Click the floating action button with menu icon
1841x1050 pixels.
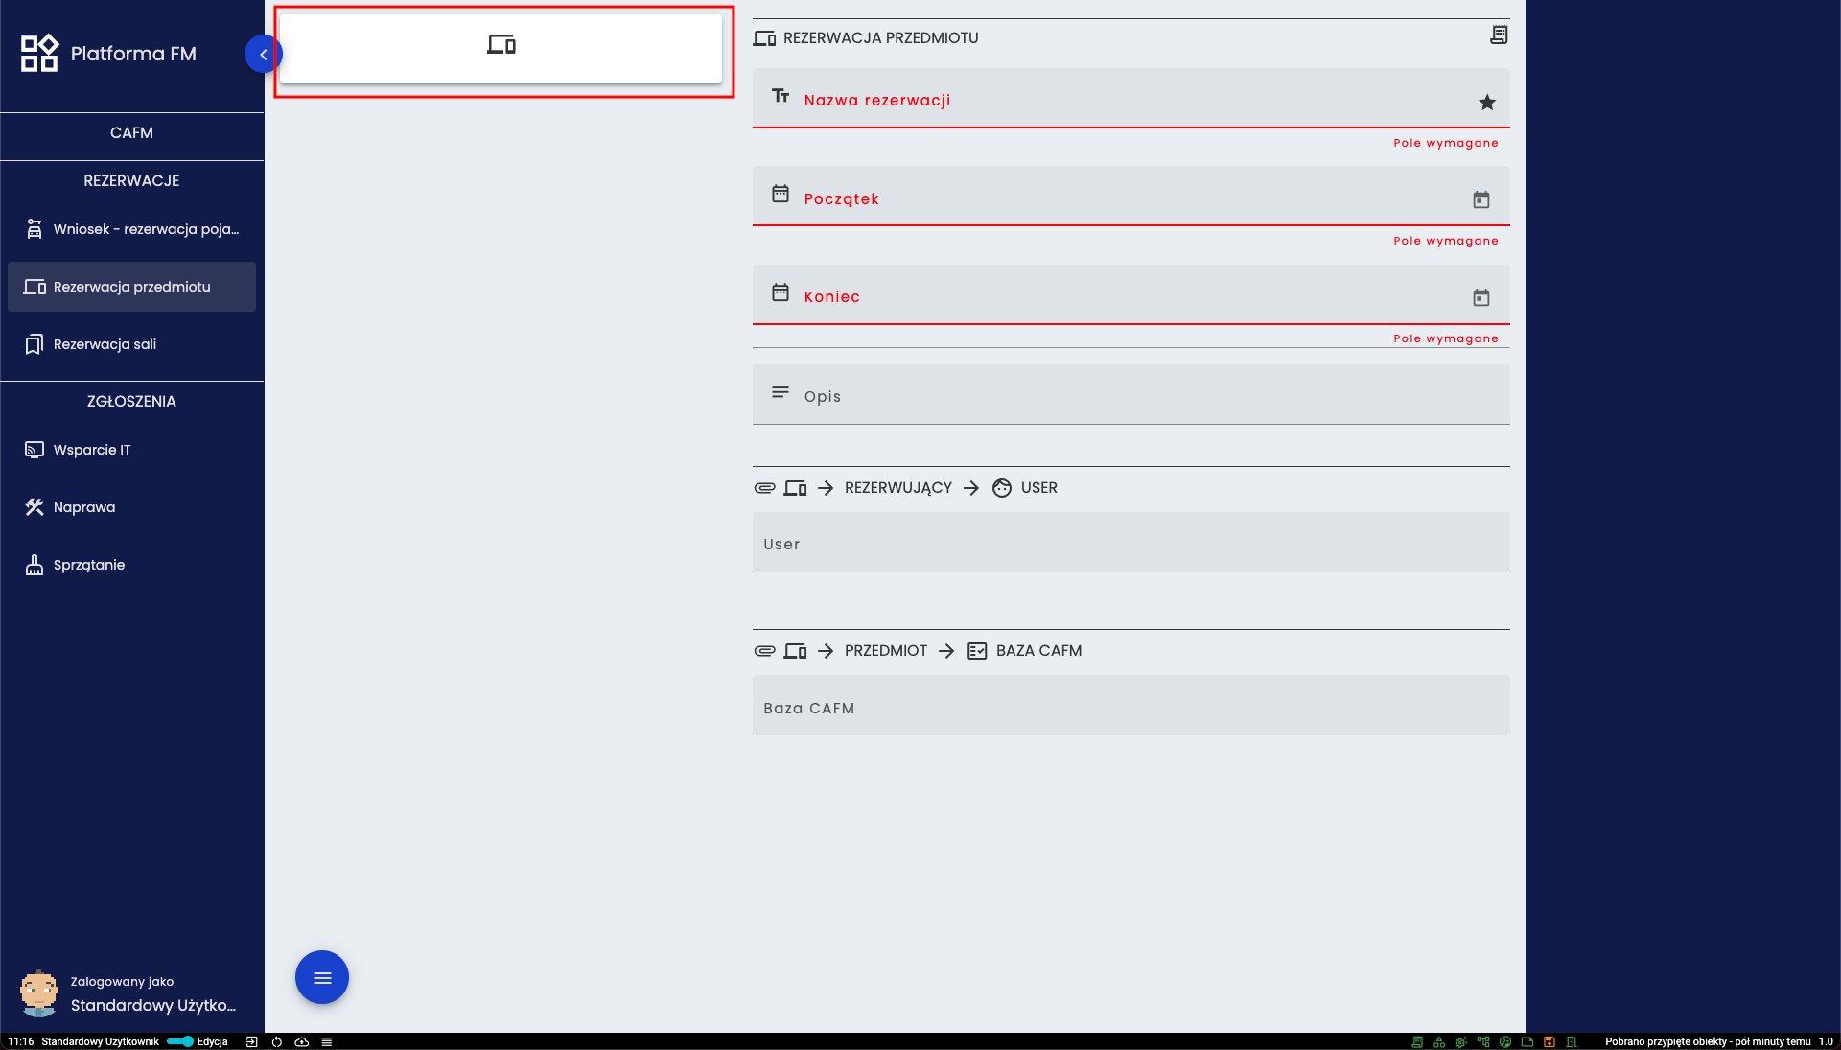[x=320, y=976]
